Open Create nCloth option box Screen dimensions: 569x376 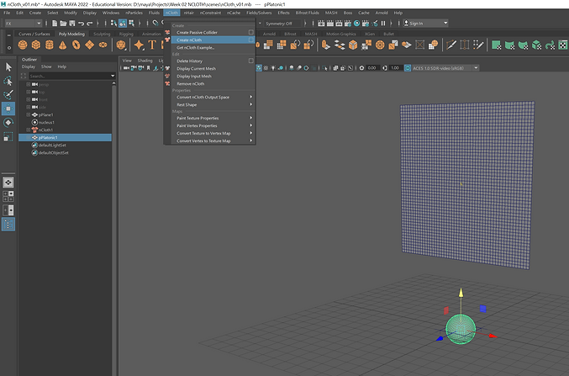[x=250, y=40]
